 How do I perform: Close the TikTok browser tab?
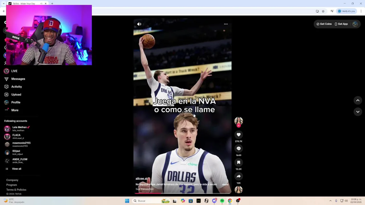pyautogui.click(x=45, y=4)
